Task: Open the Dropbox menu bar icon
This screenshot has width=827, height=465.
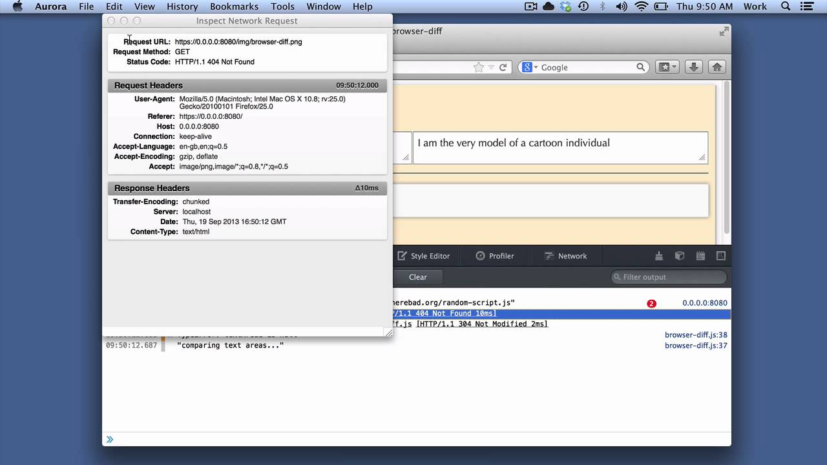Action: [566, 6]
